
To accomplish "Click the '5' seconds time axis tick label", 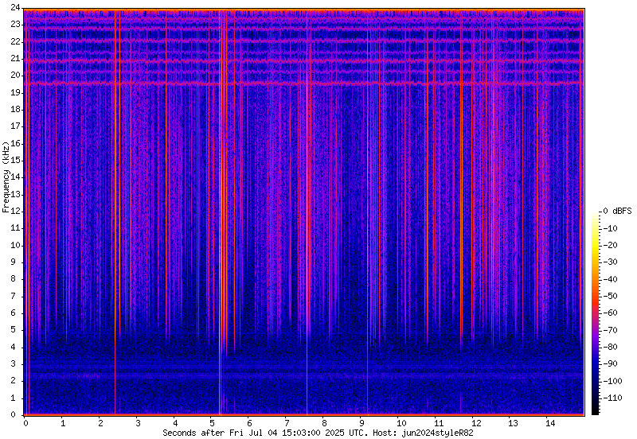I will 212,424.
